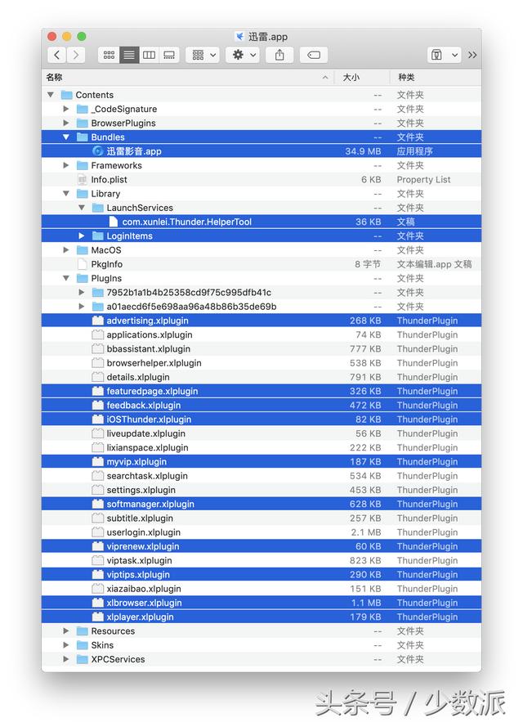Expand the LoginItems folder

(x=82, y=236)
